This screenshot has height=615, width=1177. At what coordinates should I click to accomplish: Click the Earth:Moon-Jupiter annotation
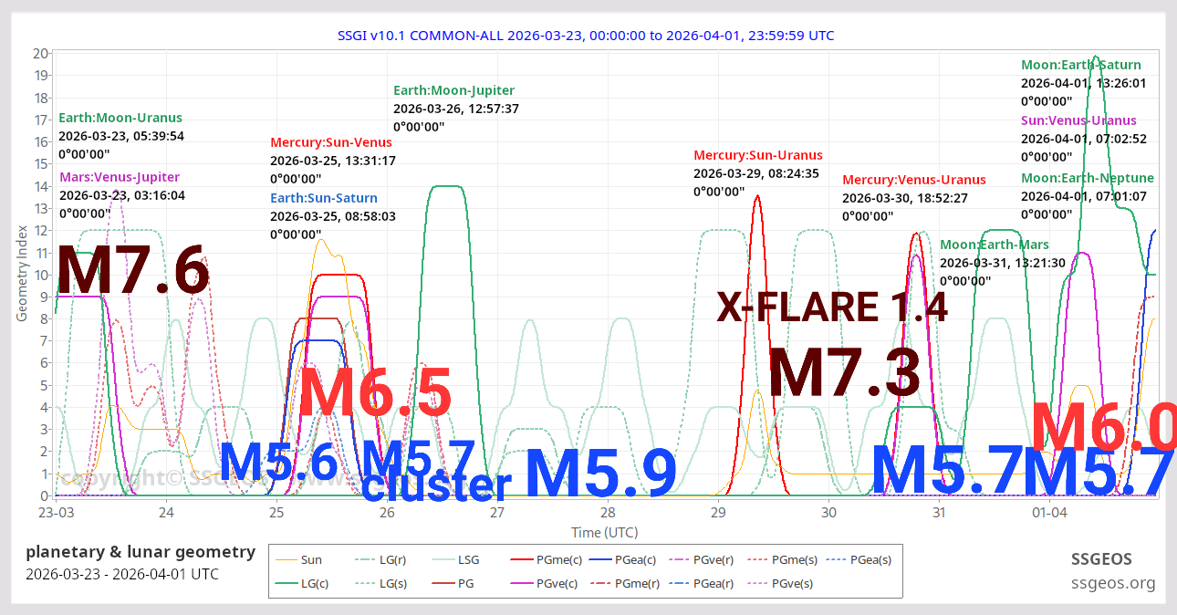click(x=453, y=90)
